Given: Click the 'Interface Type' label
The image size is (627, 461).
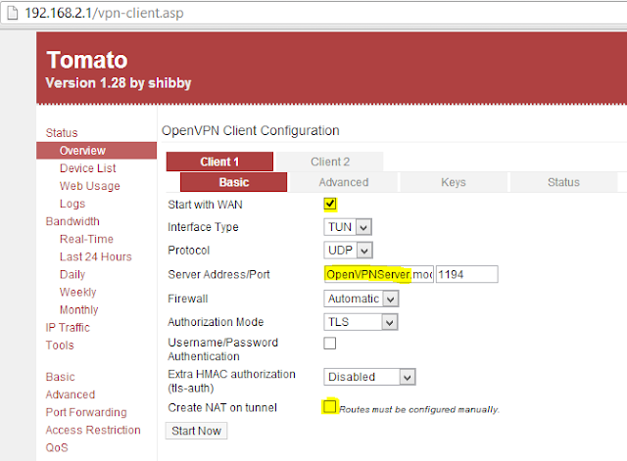Looking at the screenshot, I should (203, 227).
